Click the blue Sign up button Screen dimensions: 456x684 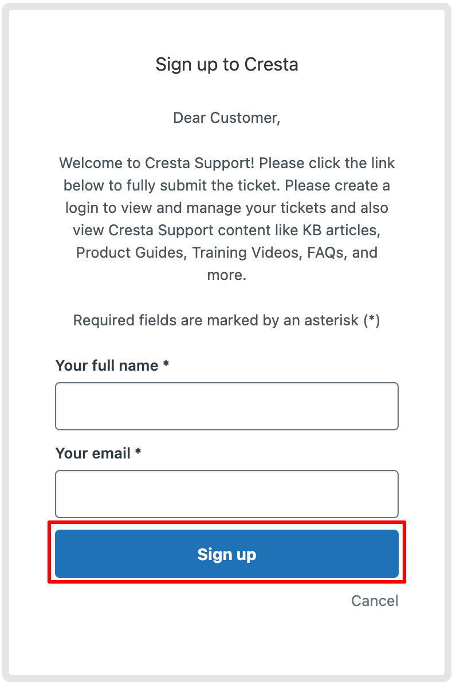pos(226,554)
